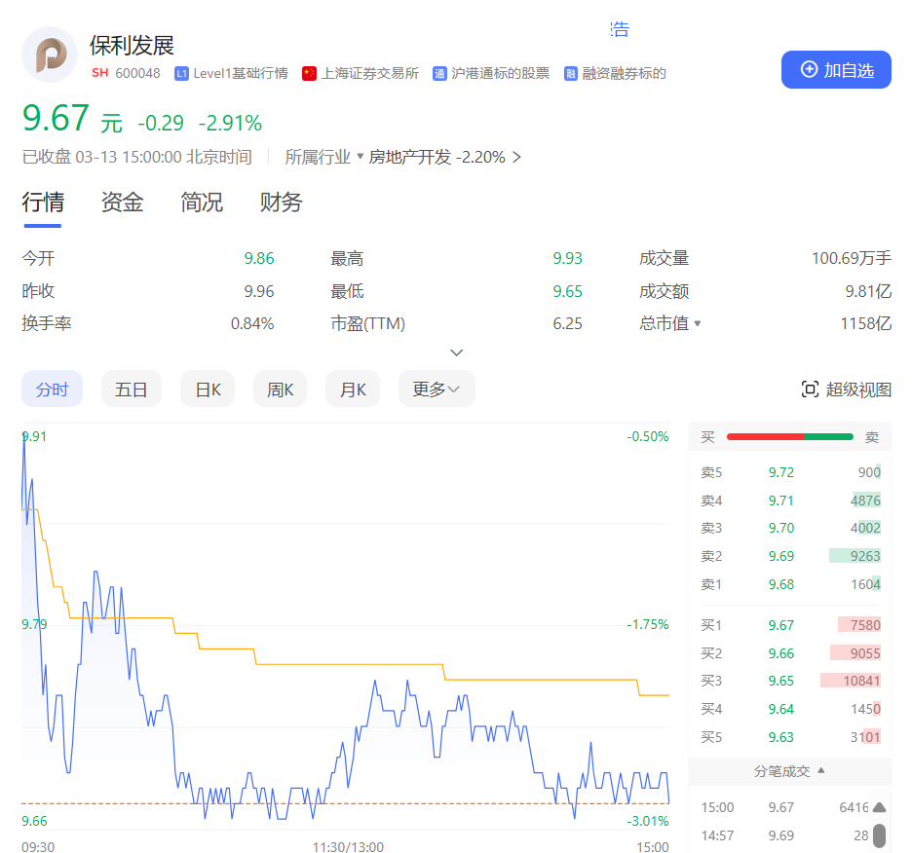Image resolution: width=912 pixels, height=853 pixels.
Task: Click the L1 Level1基础行情 badge icon
Action: pos(181,74)
